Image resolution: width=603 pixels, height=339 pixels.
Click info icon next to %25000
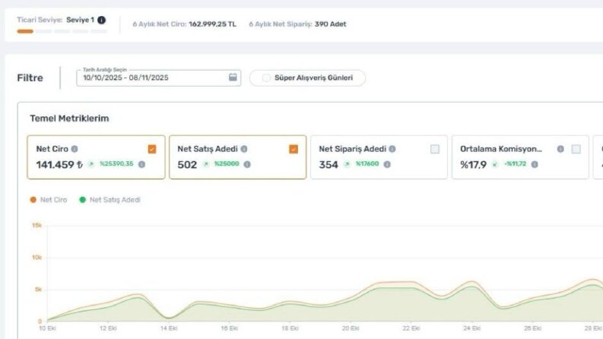[247, 164]
